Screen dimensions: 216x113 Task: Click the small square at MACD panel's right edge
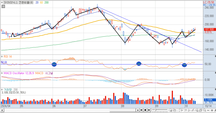pos(215,73)
